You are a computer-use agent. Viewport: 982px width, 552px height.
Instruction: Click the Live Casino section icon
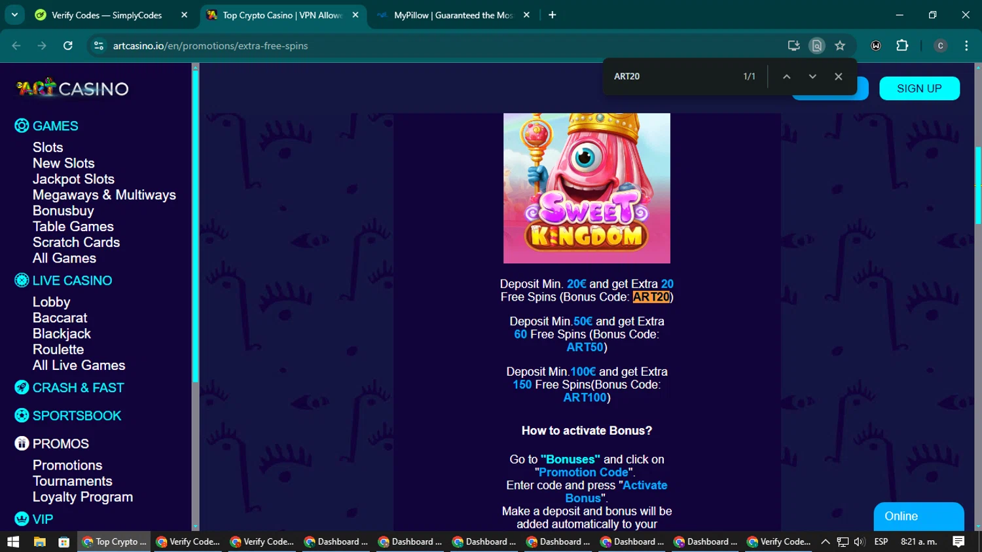(22, 280)
